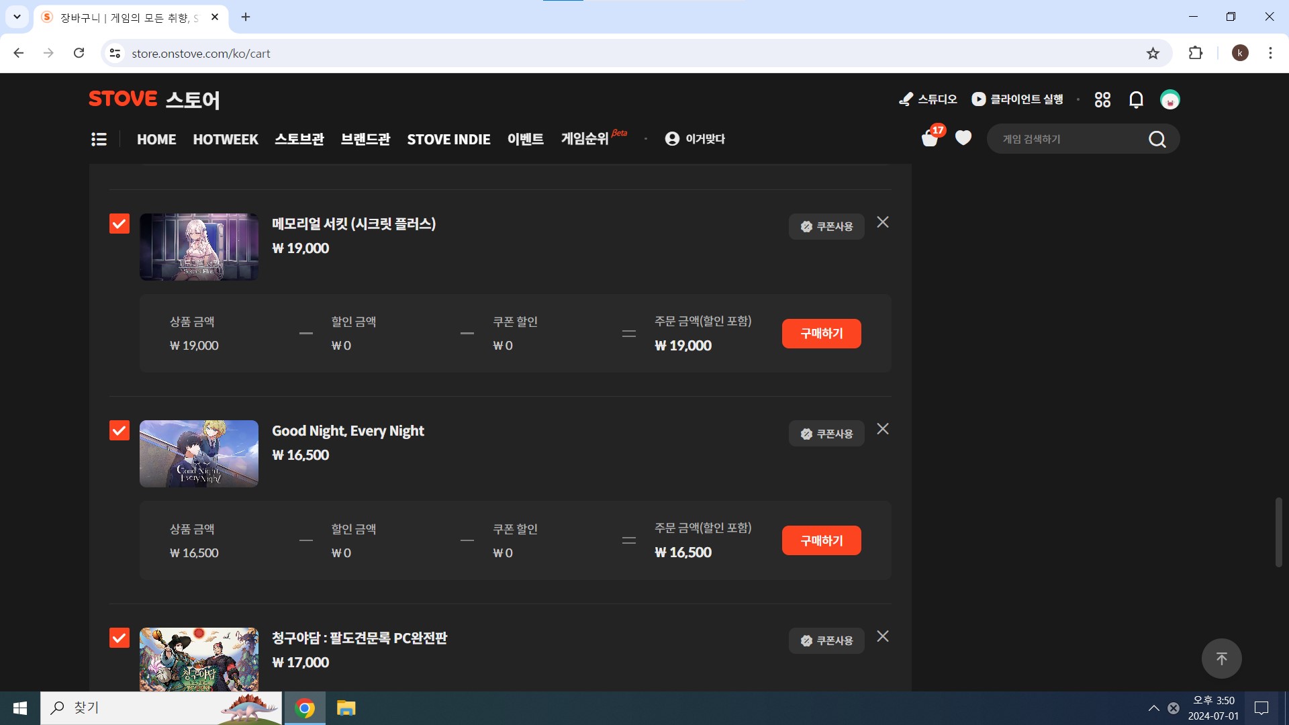
Task: Open 메모리얼 서킷 game thumbnail
Action: [x=199, y=247]
